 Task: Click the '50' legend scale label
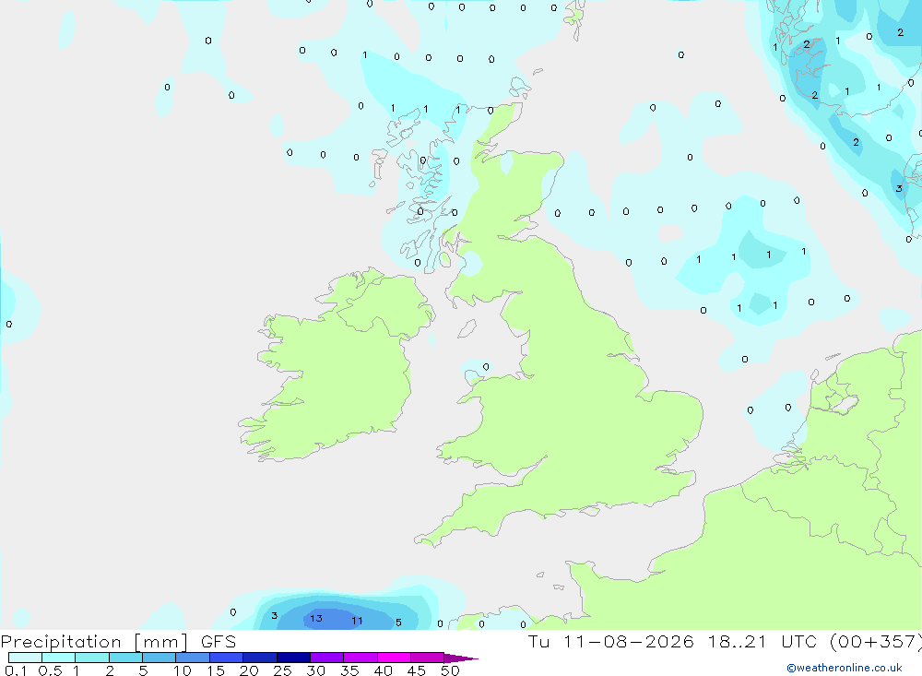(450, 670)
